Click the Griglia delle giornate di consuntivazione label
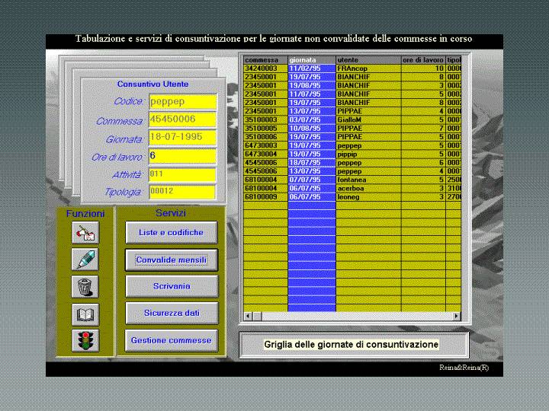Image resolution: width=549 pixels, height=411 pixels. click(x=351, y=345)
